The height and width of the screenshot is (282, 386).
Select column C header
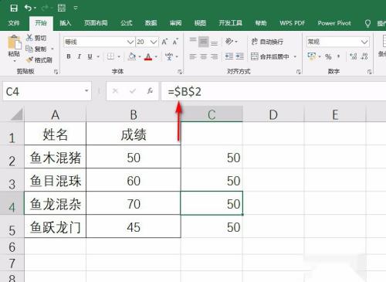pos(212,114)
